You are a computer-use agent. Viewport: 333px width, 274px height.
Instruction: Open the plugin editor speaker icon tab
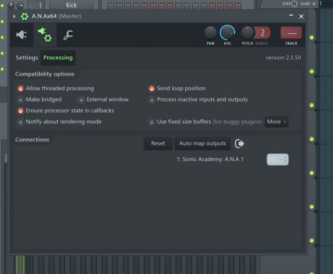click(21, 35)
